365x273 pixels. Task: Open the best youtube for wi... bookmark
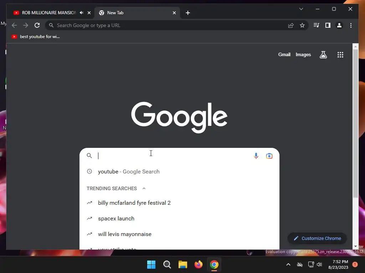(35, 37)
